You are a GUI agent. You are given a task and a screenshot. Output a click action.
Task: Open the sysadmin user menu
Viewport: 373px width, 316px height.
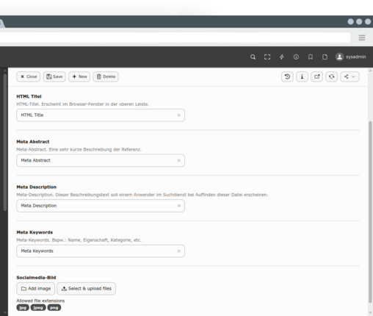pyautogui.click(x=350, y=57)
